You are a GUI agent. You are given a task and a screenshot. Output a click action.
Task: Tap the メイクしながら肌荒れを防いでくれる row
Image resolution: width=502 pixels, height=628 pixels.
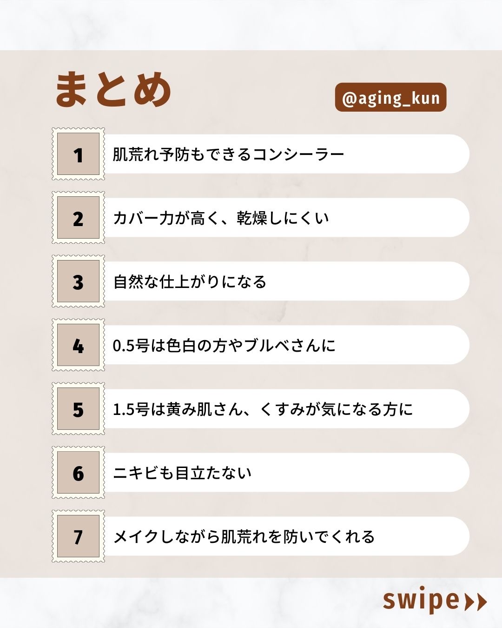pos(244,537)
